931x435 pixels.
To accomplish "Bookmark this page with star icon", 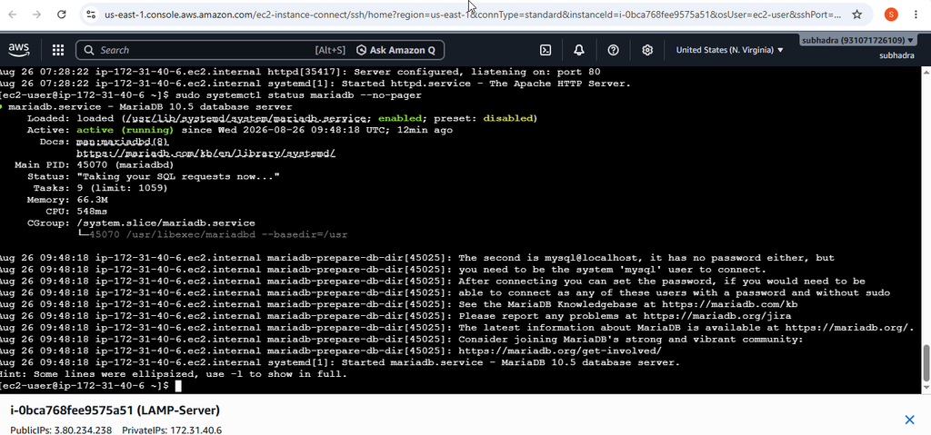I will (x=856, y=15).
